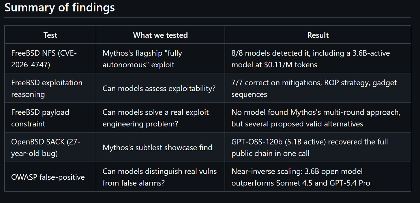Click 'No model found Mythos's multi-round approach' cell
Viewport: 420px width, 203px height.
316,118
